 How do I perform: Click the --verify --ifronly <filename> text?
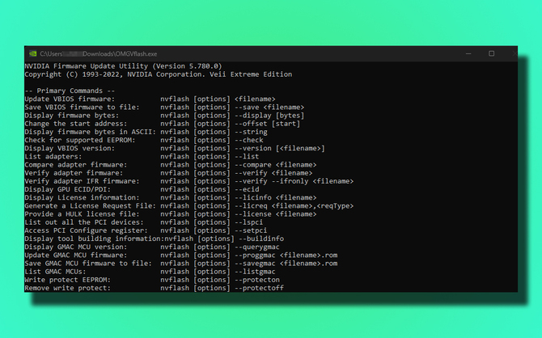(294, 181)
